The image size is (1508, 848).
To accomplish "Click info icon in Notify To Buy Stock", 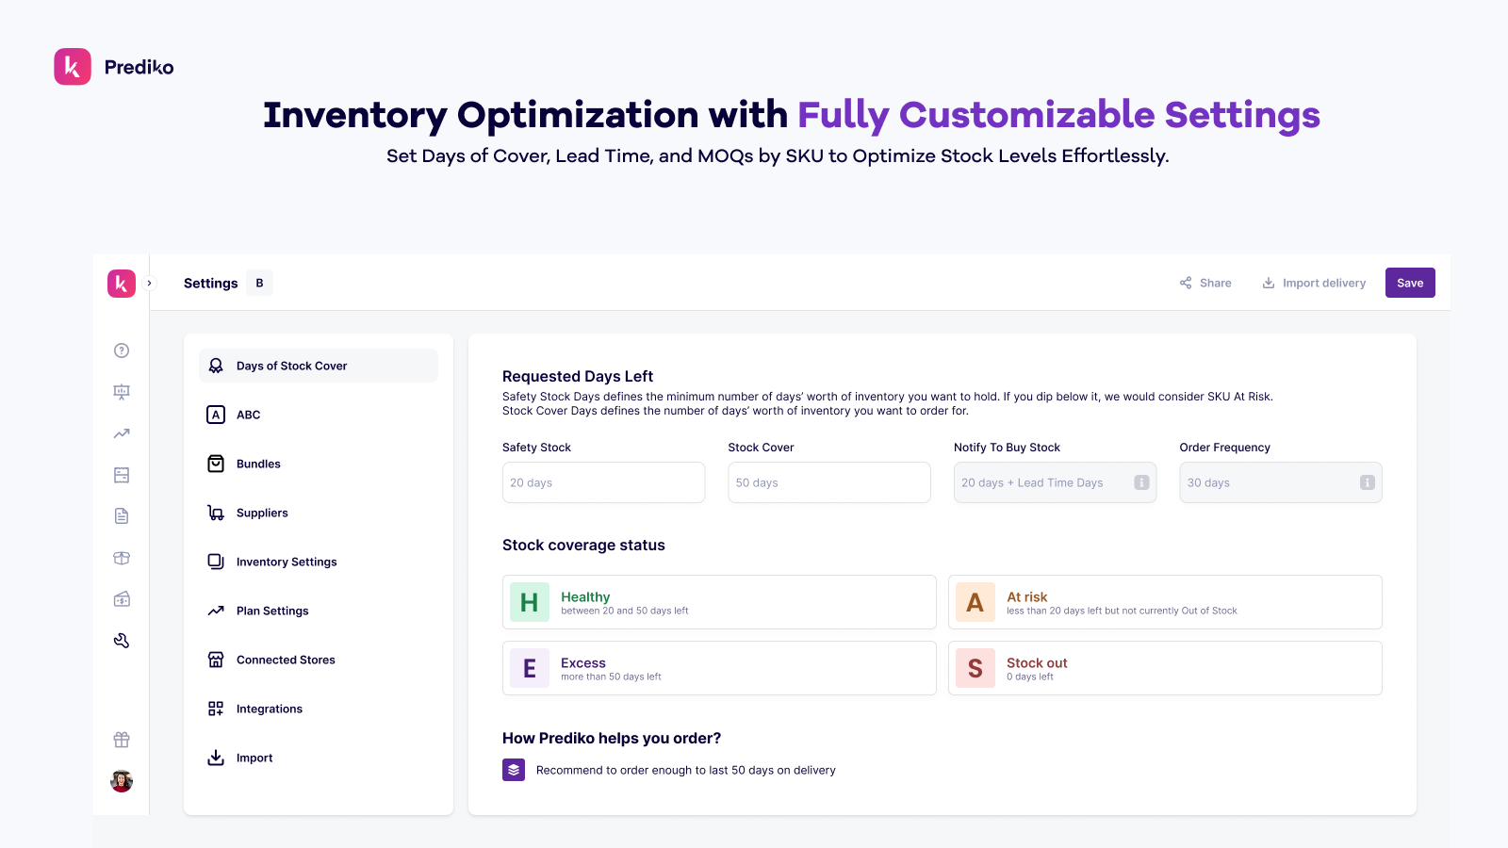I will pyautogui.click(x=1141, y=482).
